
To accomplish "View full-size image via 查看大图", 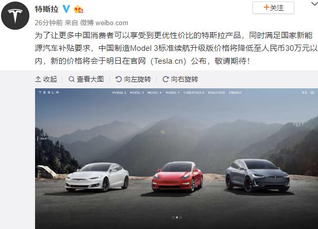I will (86, 79).
